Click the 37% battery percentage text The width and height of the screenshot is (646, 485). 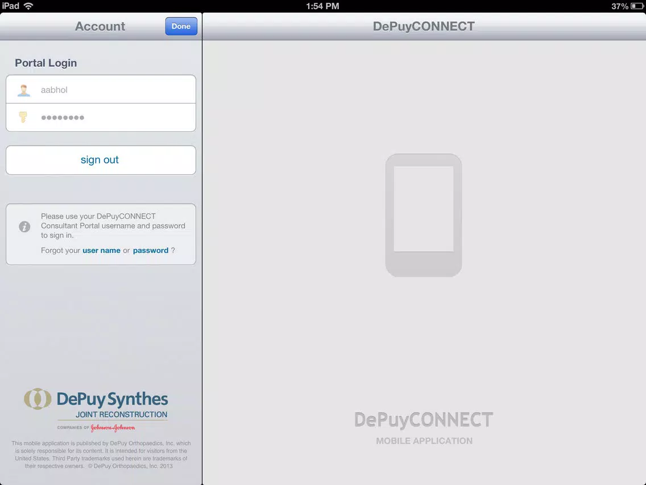[620, 6]
